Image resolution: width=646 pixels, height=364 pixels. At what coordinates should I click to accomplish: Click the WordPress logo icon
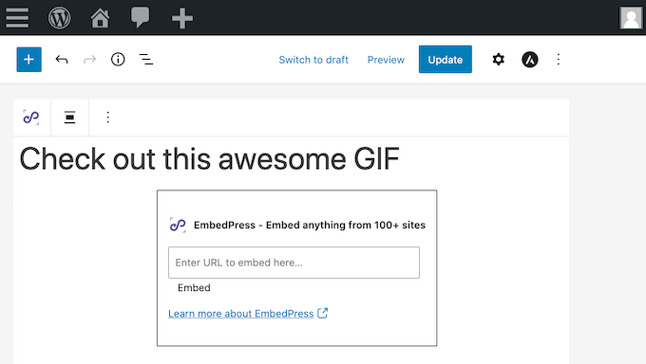[x=59, y=18]
